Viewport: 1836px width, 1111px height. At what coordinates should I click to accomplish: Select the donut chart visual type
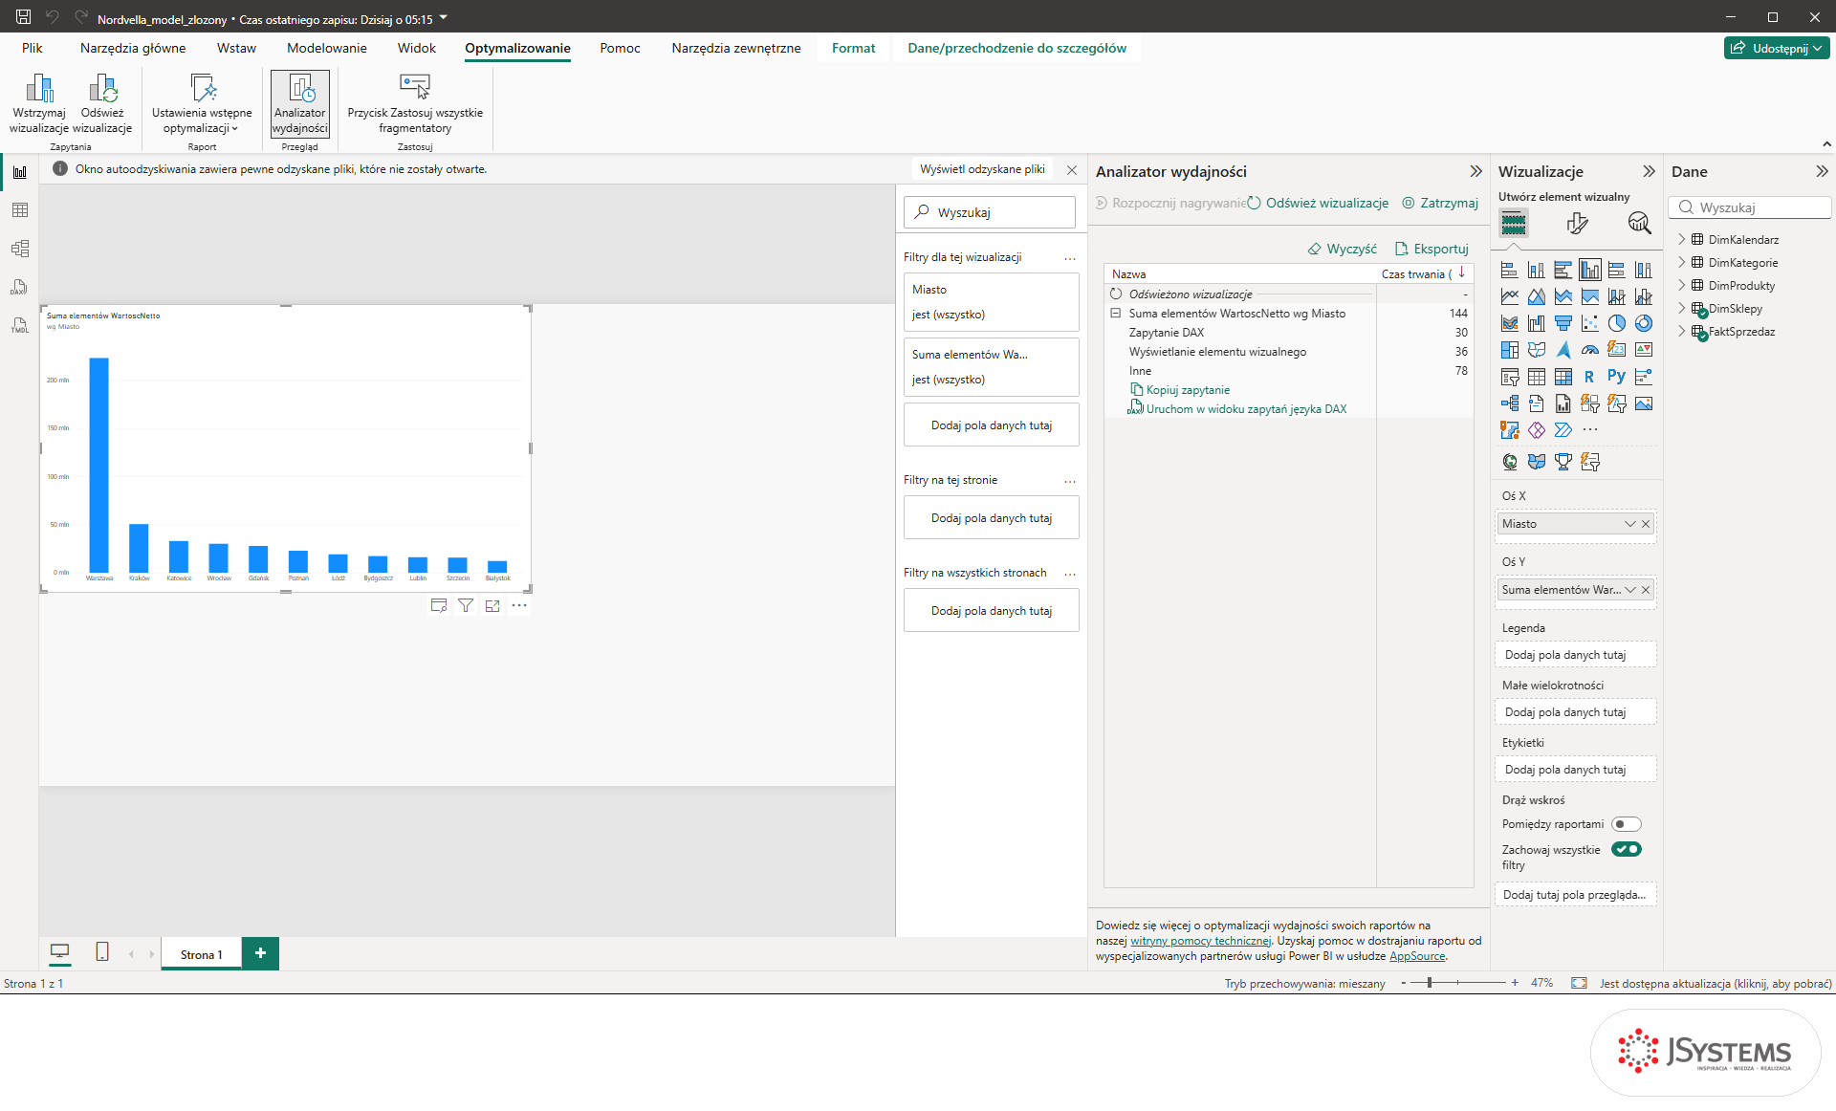click(x=1643, y=323)
